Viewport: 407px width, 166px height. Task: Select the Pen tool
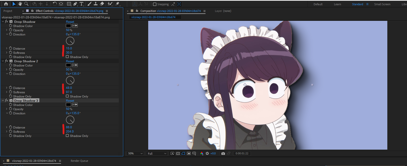pos(75,4)
